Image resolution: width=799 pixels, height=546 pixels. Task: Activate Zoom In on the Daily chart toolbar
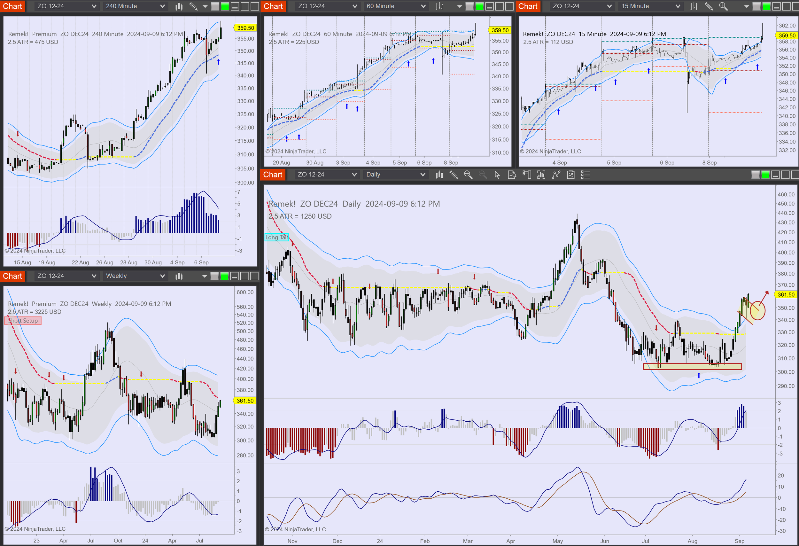468,175
